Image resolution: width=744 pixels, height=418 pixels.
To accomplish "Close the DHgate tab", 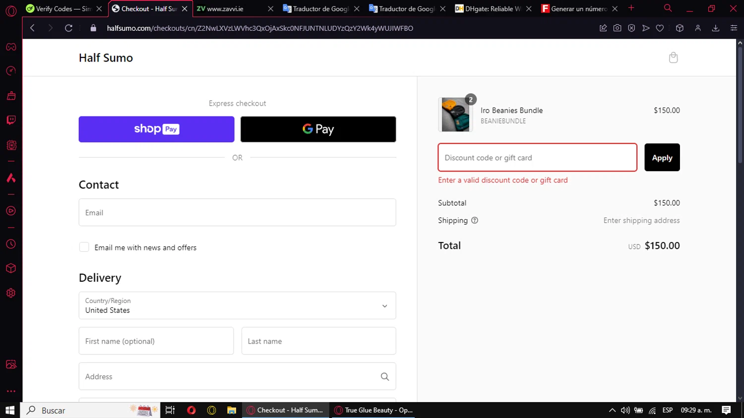I will click(x=529, y=9).
